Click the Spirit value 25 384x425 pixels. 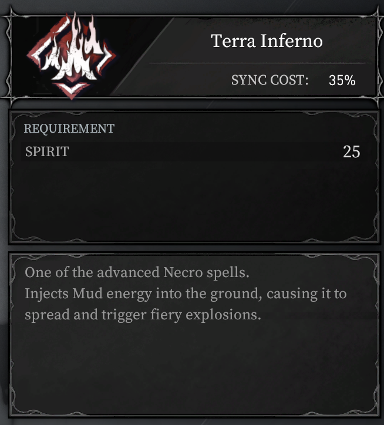coord(352,151)
